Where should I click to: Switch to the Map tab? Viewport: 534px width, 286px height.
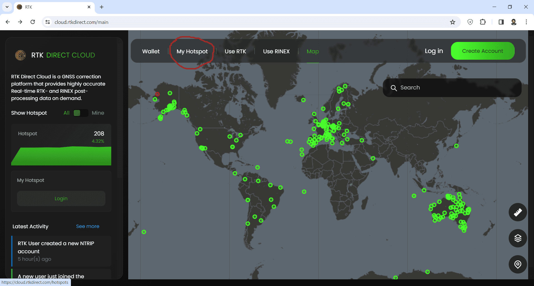coord(313,51)
